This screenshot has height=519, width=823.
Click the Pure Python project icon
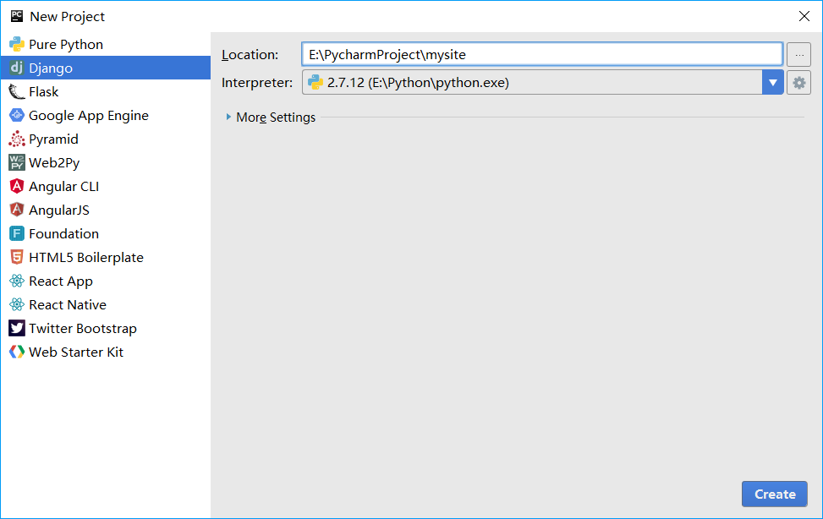point(17,44)
